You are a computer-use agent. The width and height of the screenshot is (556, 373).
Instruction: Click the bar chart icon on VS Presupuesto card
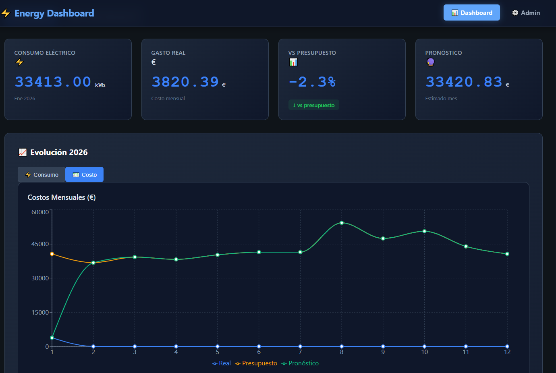tap(293, 62)
